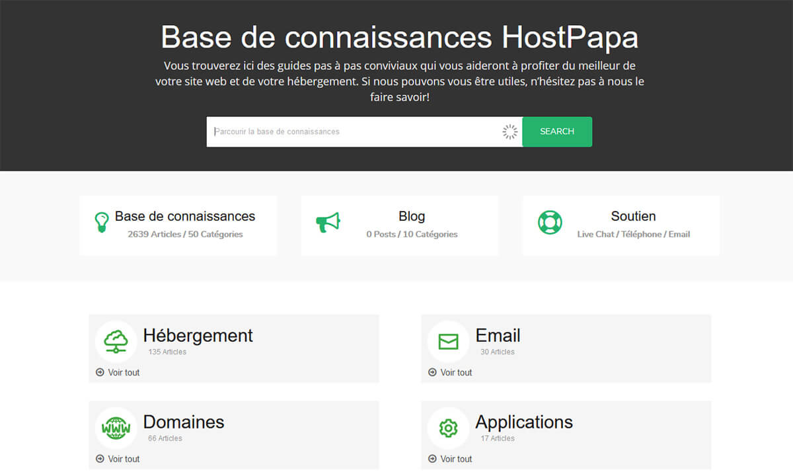793x476 pixels.
Task: Click the compass icon beside Email Voir tout
Action: coord(433,372)
